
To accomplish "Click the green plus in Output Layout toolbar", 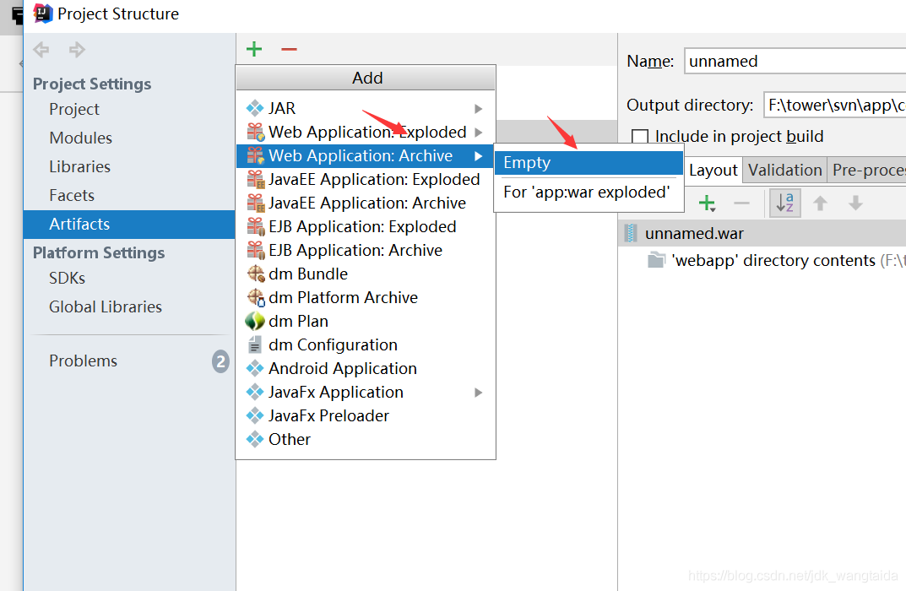I will point(708,203).
